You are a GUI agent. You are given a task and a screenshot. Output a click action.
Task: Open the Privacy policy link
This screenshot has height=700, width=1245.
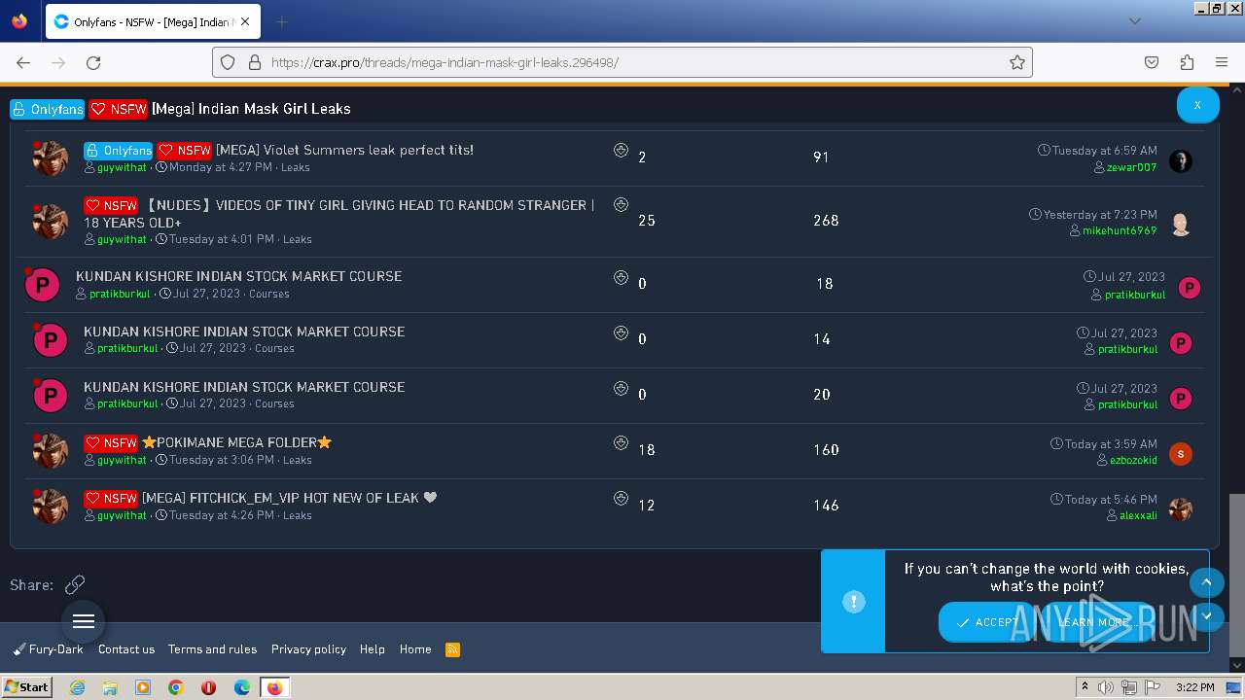pyautogui.click(x=308, y=649)
